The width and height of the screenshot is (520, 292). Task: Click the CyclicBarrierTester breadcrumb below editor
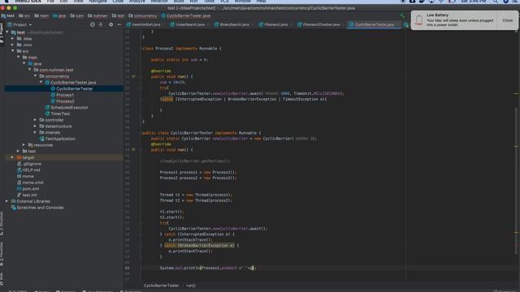[x=161, y=286]
